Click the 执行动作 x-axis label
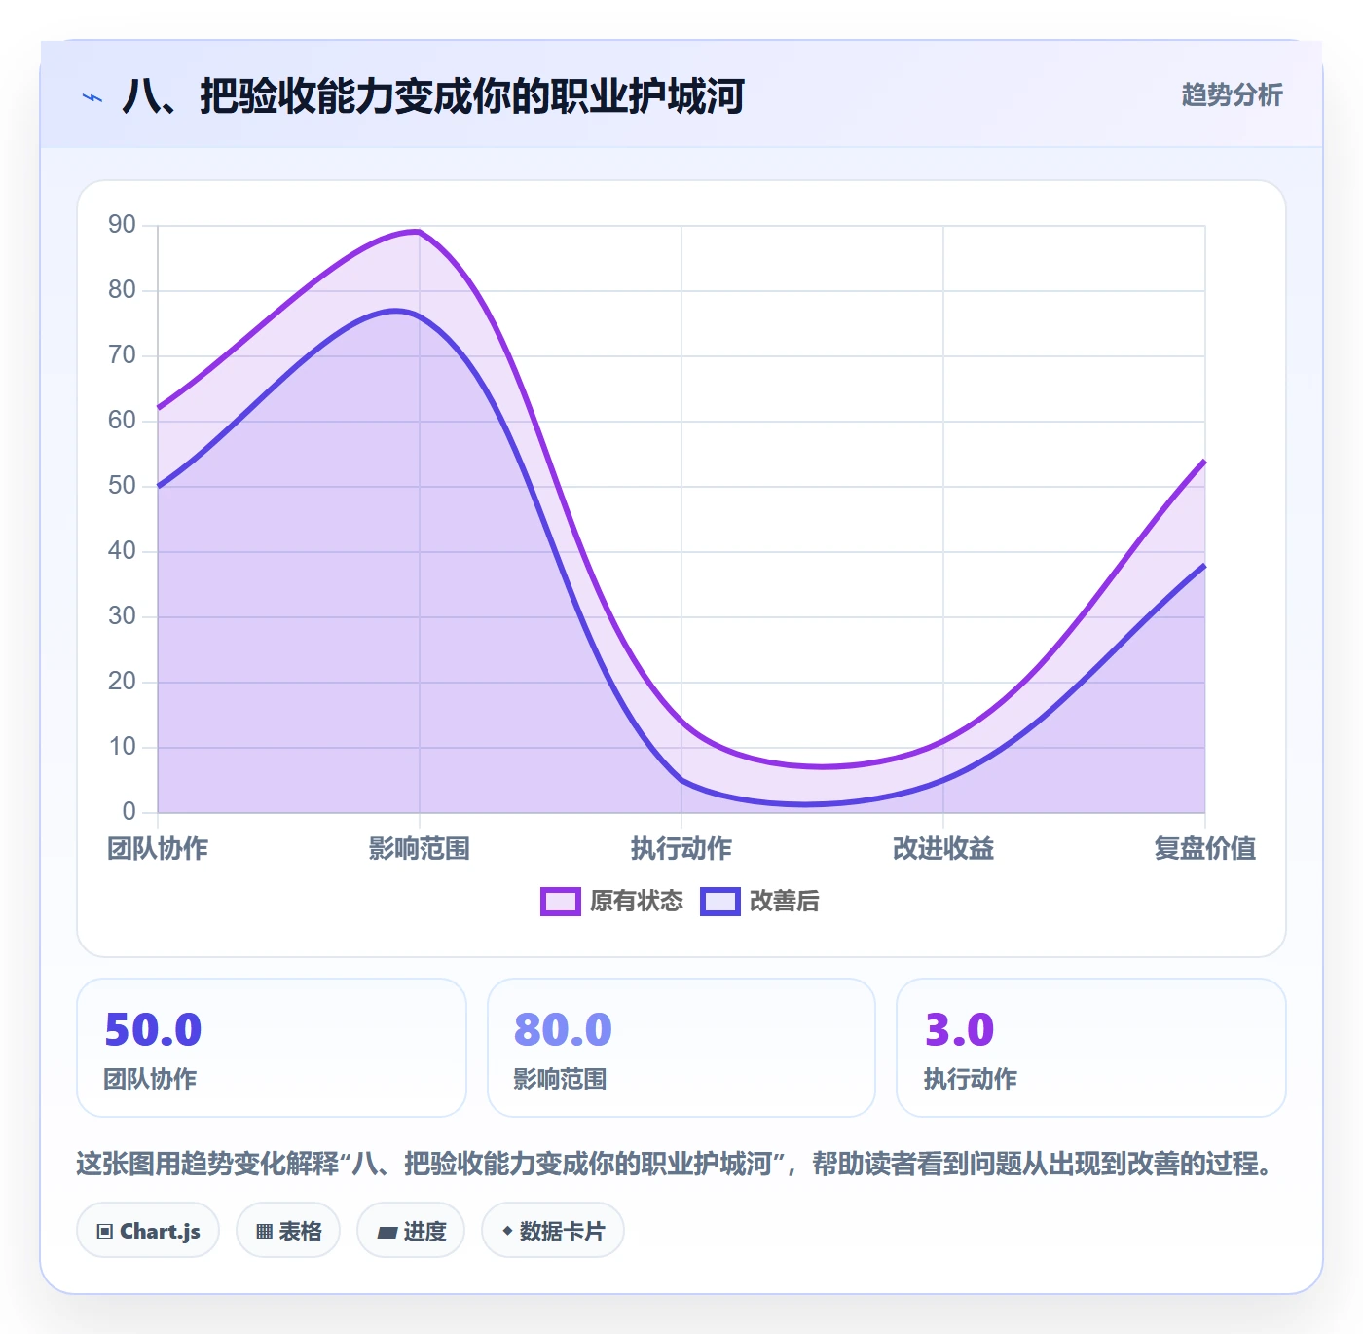The width and height of the screenshot is (1363, 1334). (681, 849)
